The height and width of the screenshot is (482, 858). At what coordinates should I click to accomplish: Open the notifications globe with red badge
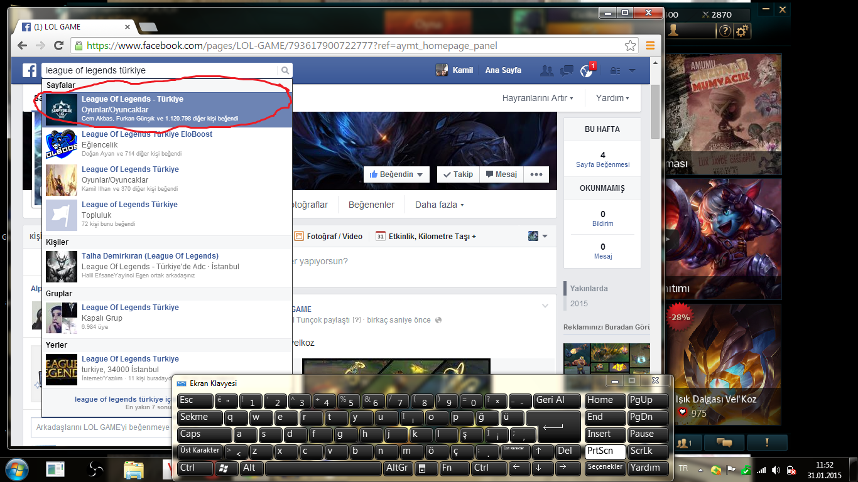pyautogui.click(x=587, y=70)
